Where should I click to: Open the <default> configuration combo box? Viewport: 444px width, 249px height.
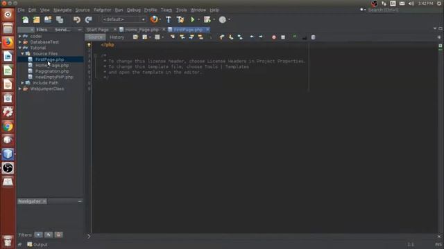[123, 19]
